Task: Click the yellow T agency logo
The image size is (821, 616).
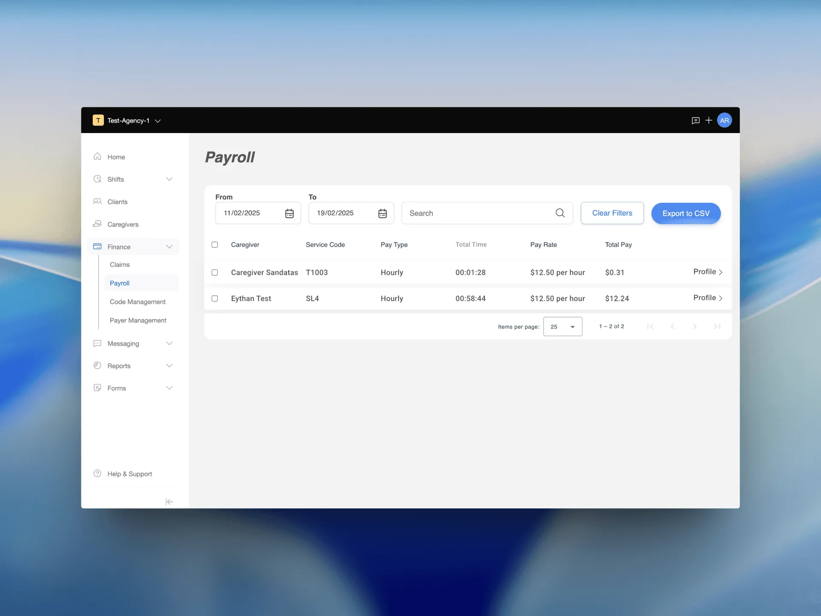Action: pyautogui.click(x=98, y=121)
